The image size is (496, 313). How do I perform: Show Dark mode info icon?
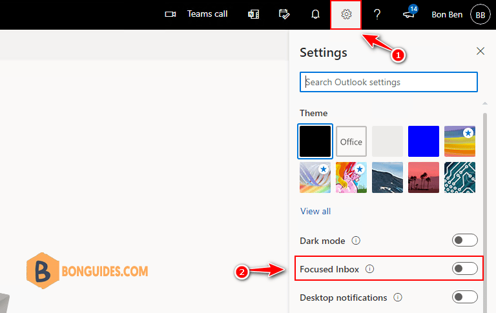[x=356, y=241]
